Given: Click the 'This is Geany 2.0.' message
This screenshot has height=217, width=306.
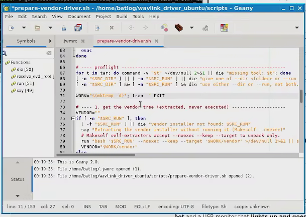Looking at the screenshot, I should pyautogui.click(x=67, y=162).
